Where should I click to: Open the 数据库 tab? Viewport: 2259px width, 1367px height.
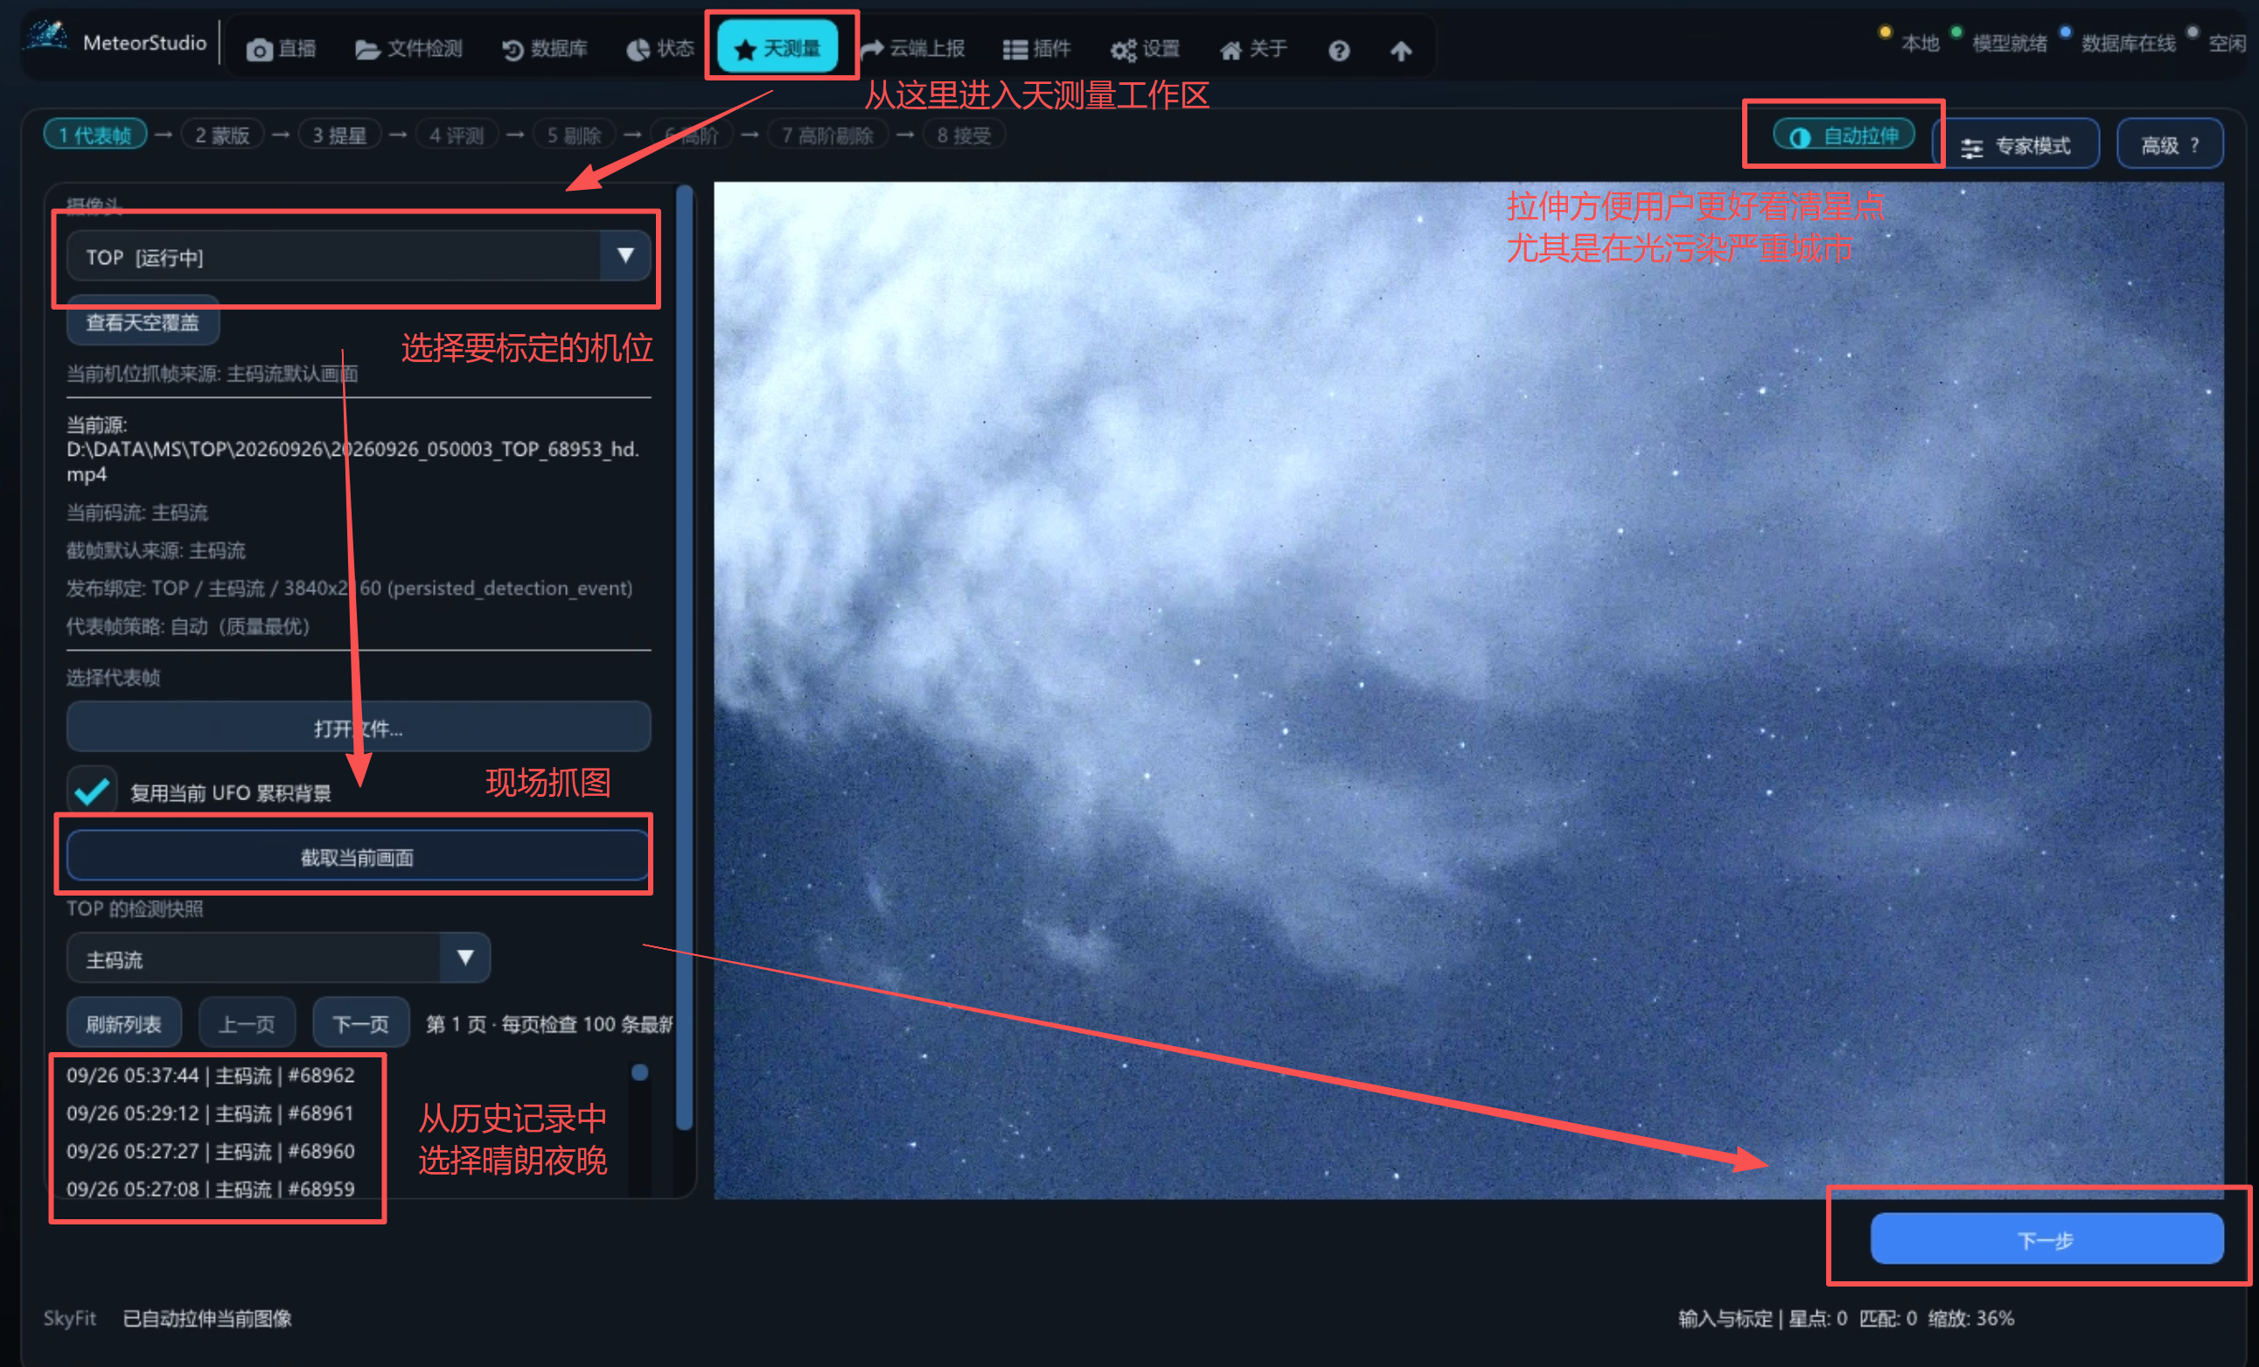click(x=545, y=49)
